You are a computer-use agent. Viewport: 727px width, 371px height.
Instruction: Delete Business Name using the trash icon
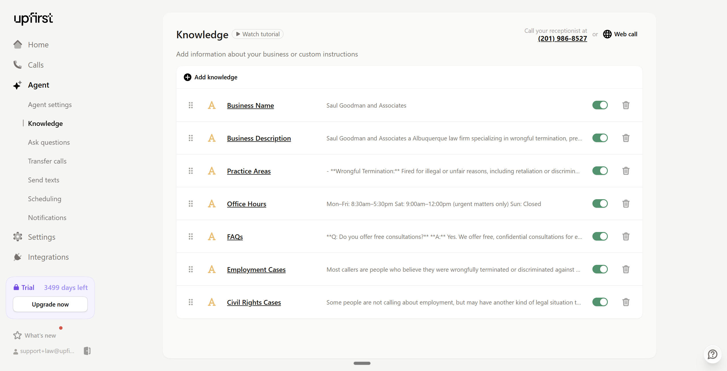(626, 105)
